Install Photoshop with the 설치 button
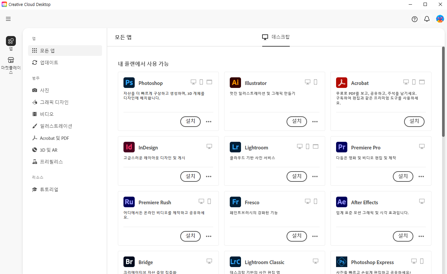 [x=190, y=122]
